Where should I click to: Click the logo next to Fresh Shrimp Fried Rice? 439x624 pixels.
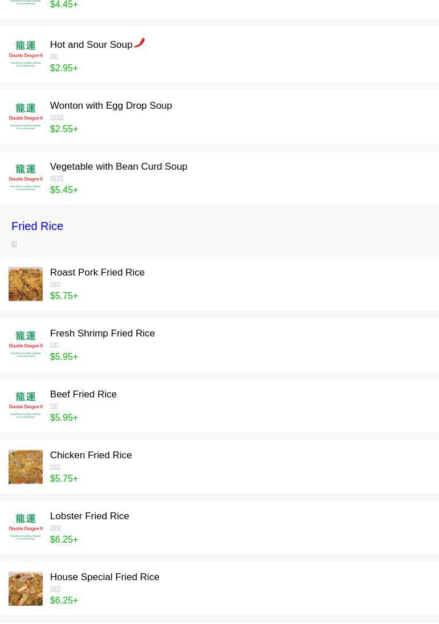[26, 345]
